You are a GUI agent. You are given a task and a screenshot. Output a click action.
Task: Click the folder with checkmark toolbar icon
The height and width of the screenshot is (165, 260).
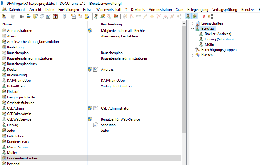pyautogui.click(x=35, y=16)
